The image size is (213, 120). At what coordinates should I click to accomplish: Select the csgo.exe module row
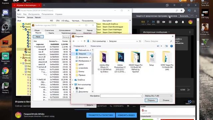pos(52,44)
